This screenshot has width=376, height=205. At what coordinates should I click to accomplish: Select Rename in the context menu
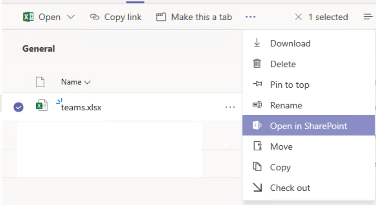308,105
